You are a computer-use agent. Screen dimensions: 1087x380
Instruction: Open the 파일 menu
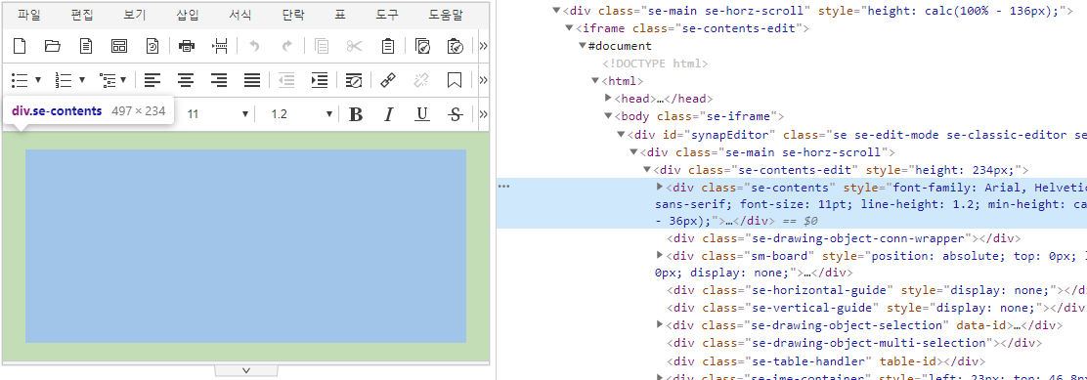(x=29, y=15)
